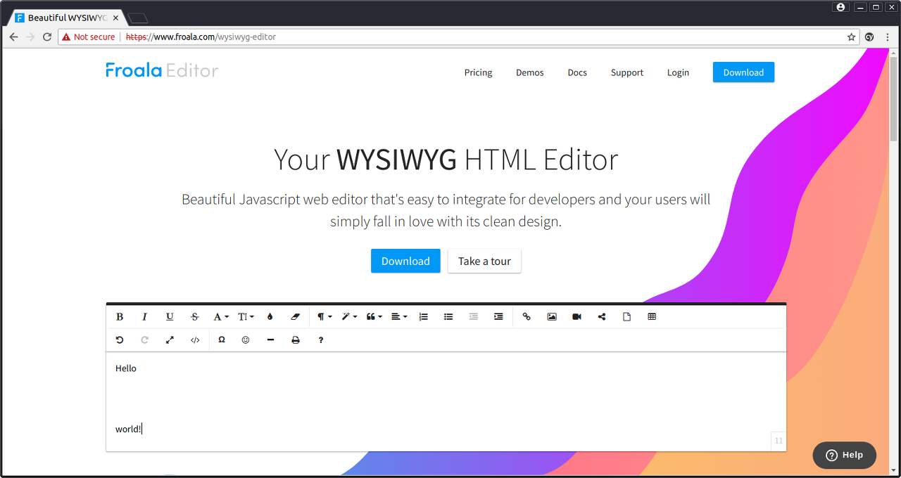Click the browser Forward arrow

click(x=30, y=37)
